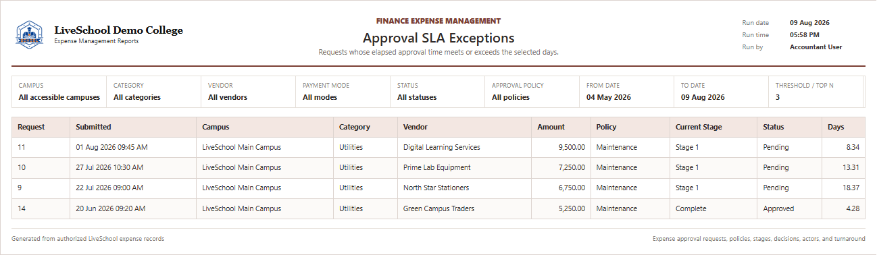
Task: Click the Accountant User run by value
Action: (x=816, y=47)
